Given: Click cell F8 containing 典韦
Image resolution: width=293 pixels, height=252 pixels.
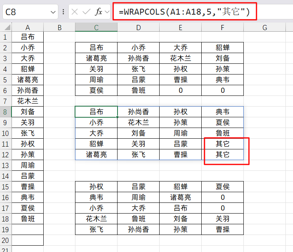Looking at the screenshot, I should tap(222, 112).
